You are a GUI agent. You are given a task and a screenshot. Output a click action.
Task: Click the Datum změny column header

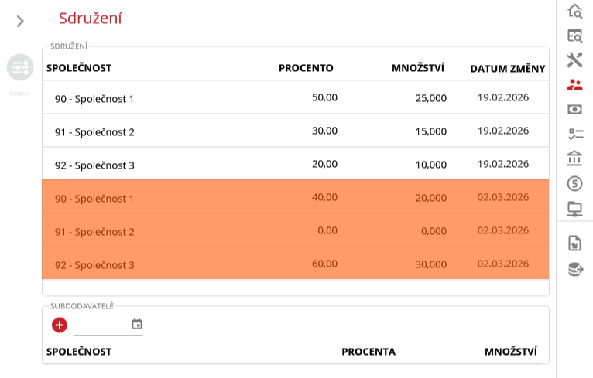pos(507,68)
